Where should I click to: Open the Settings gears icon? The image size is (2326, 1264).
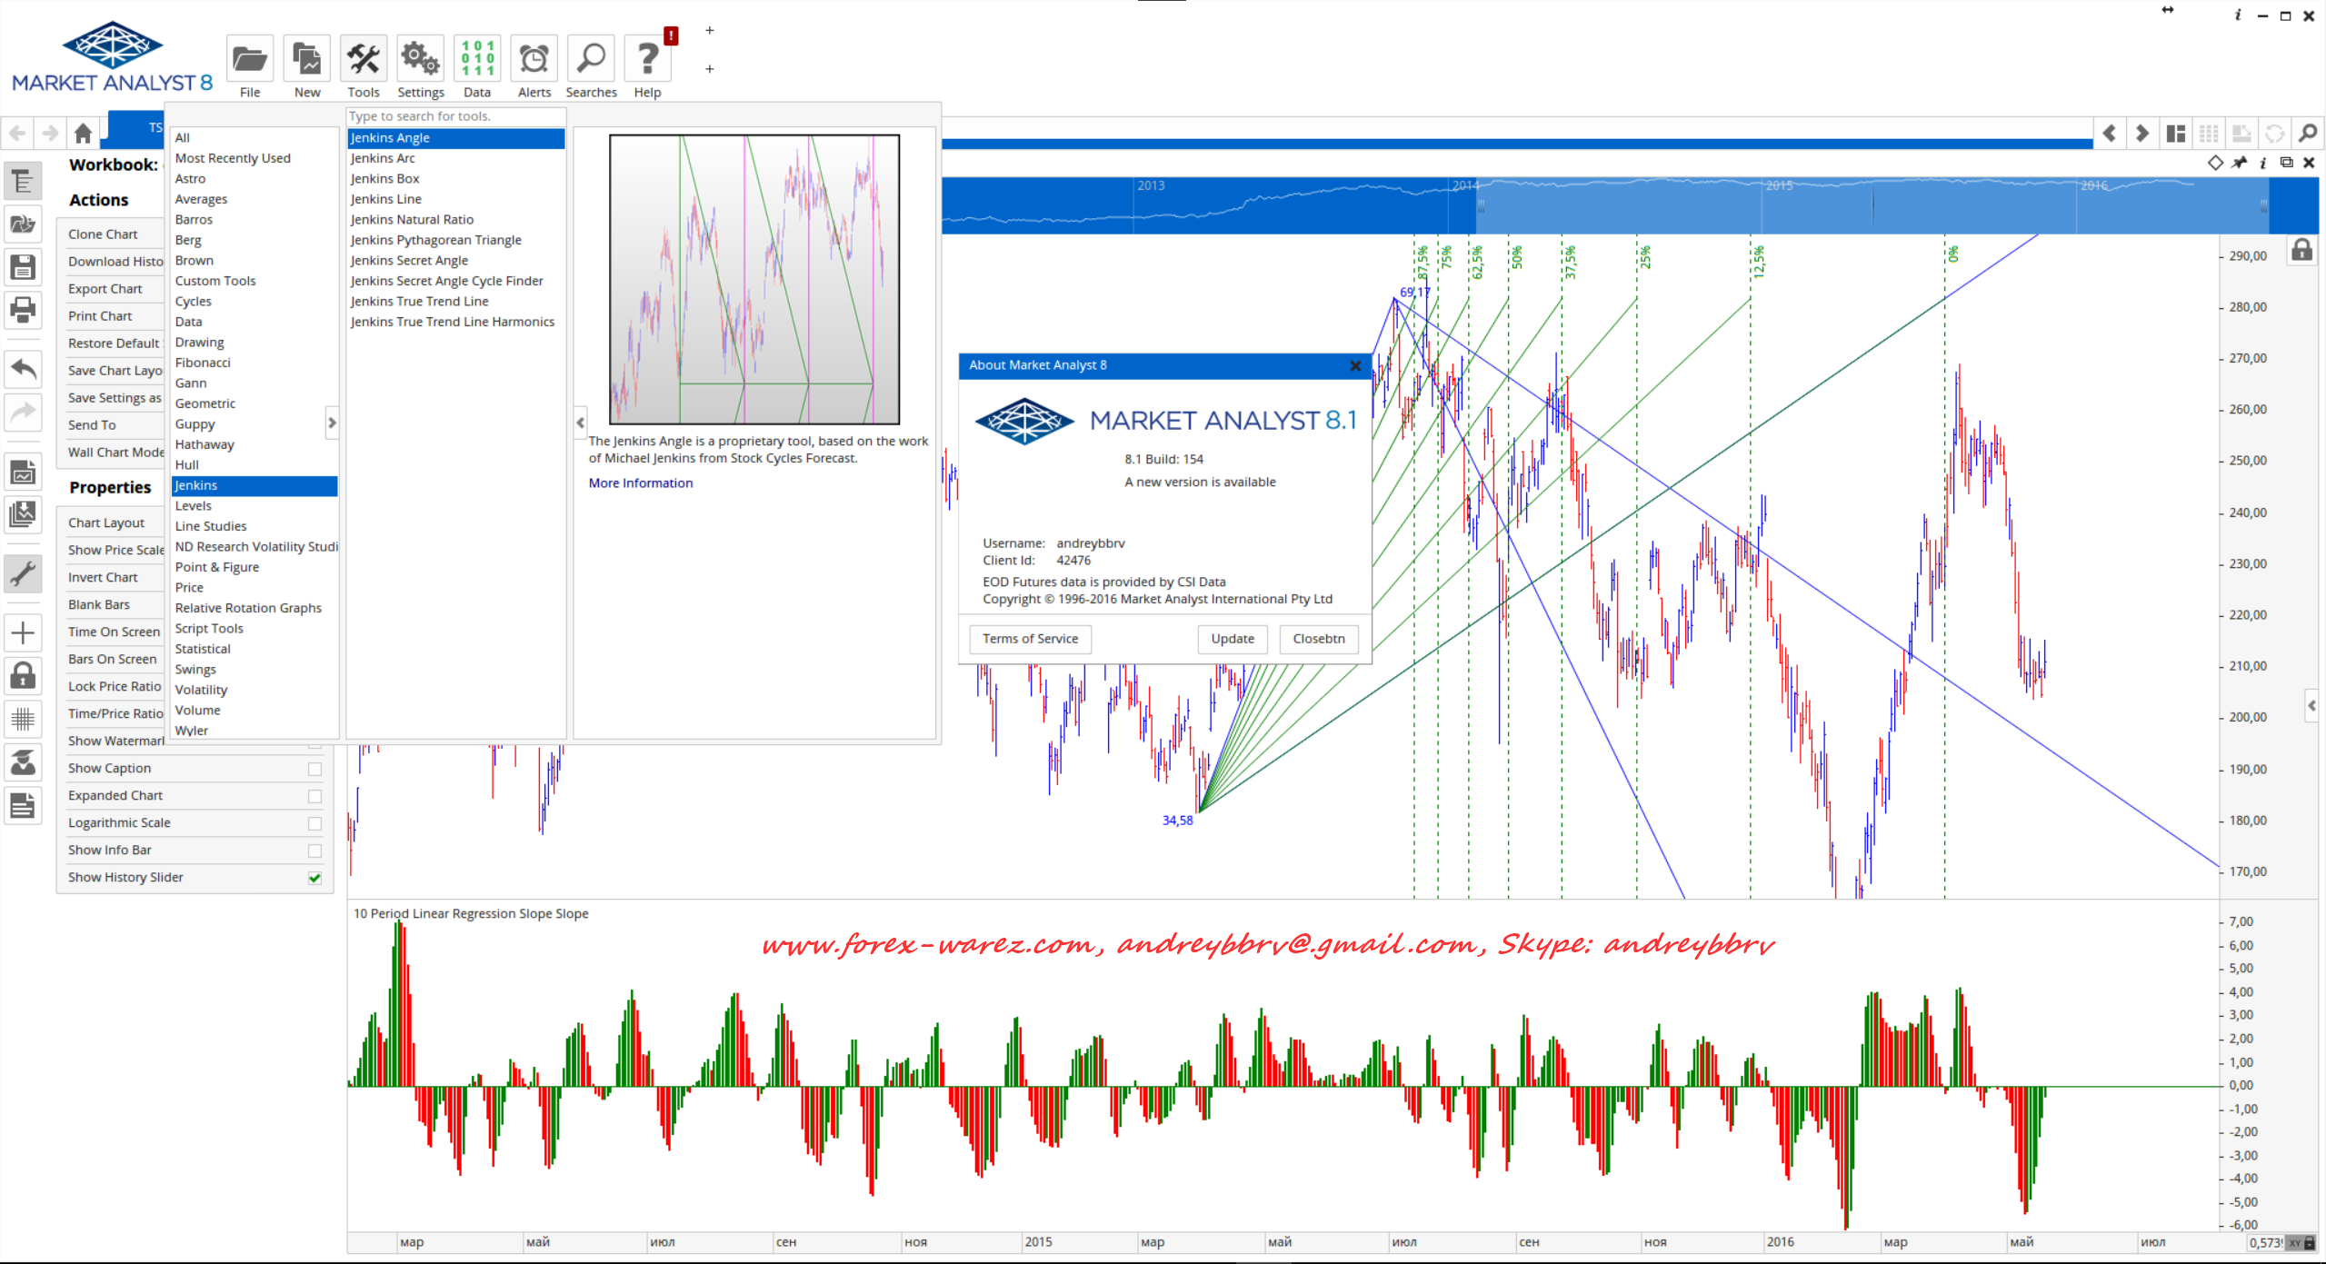click(x=420, y=60)
